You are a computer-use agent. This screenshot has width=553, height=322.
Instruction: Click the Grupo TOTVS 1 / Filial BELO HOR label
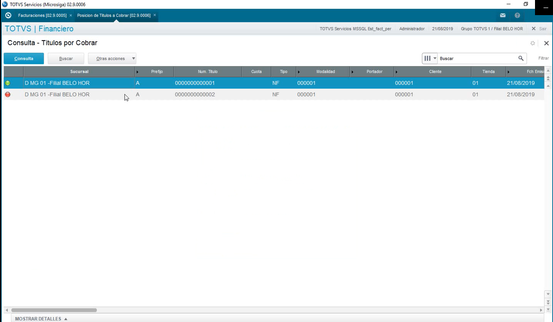491,29
